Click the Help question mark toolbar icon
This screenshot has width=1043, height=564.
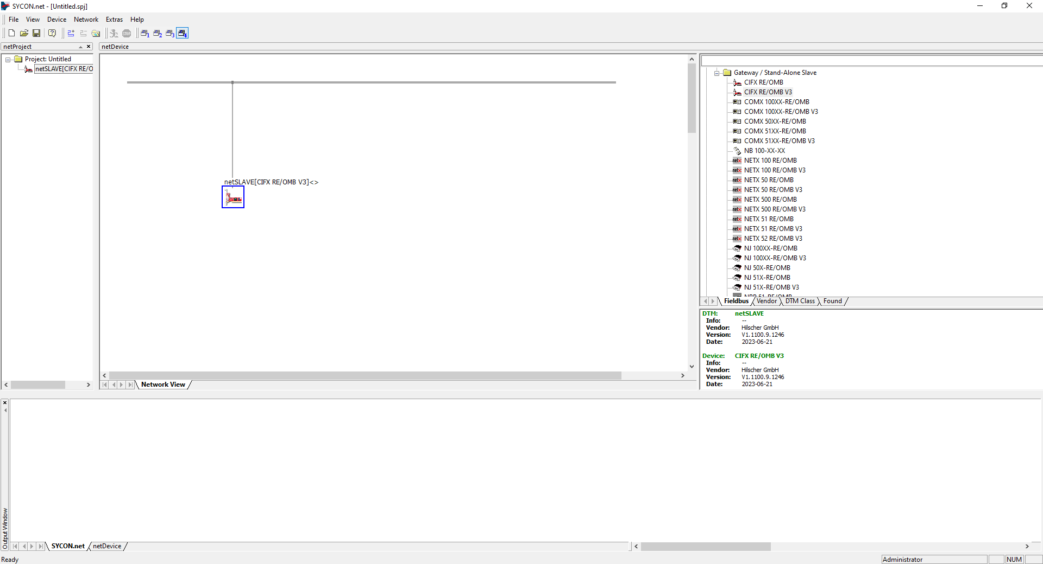(x=52, y=33)
